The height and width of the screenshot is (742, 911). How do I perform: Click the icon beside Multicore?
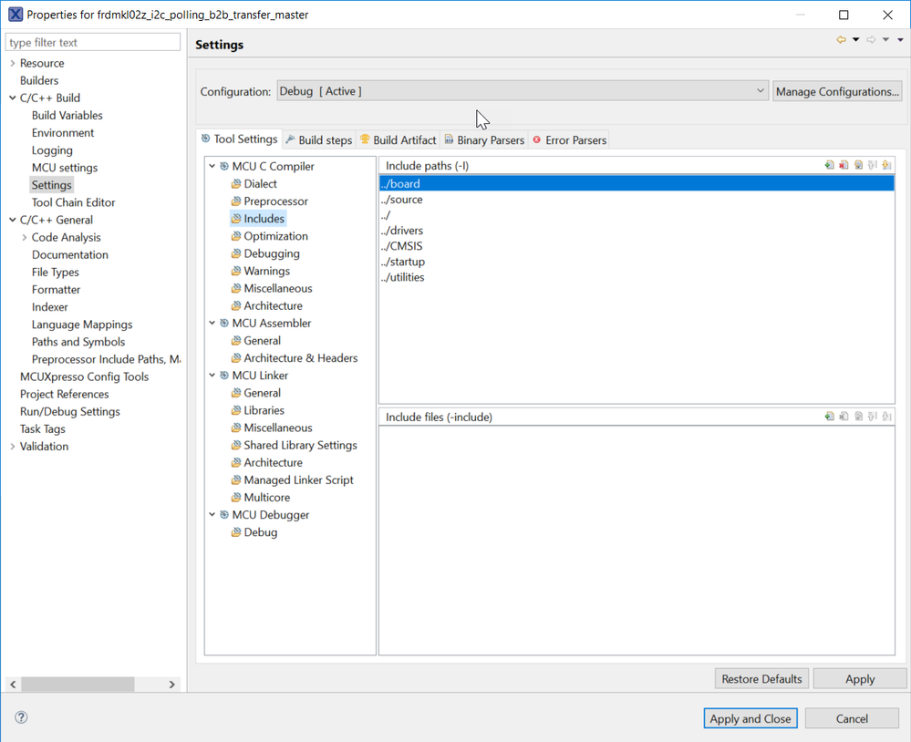pos(236,497)
